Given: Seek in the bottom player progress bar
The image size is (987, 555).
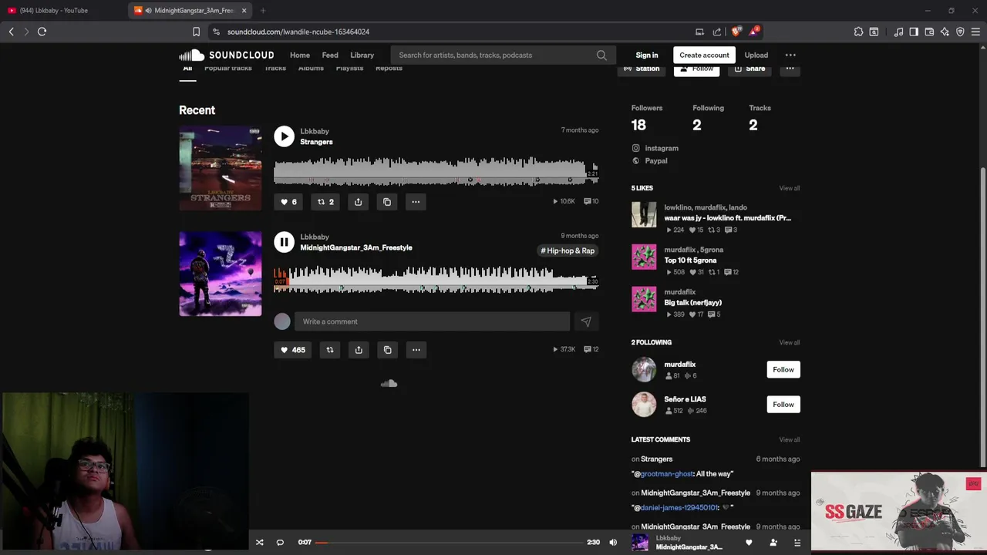Looking at the screenshot, I should click(448, 543).
